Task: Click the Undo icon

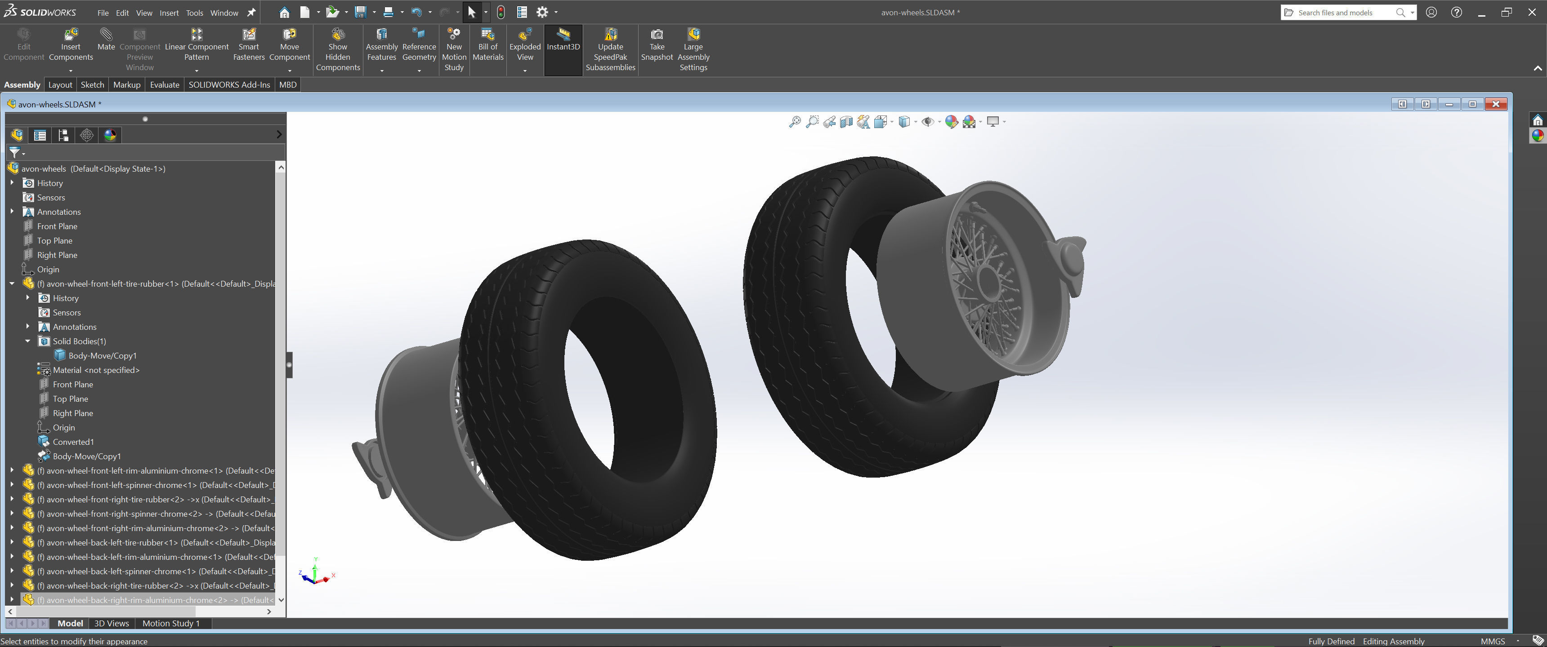Action: point(417,12)
